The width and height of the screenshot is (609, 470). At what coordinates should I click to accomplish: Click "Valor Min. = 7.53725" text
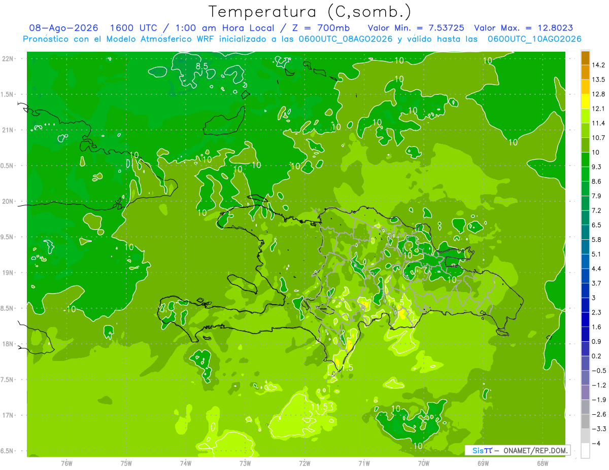click(x=417, y=28)
